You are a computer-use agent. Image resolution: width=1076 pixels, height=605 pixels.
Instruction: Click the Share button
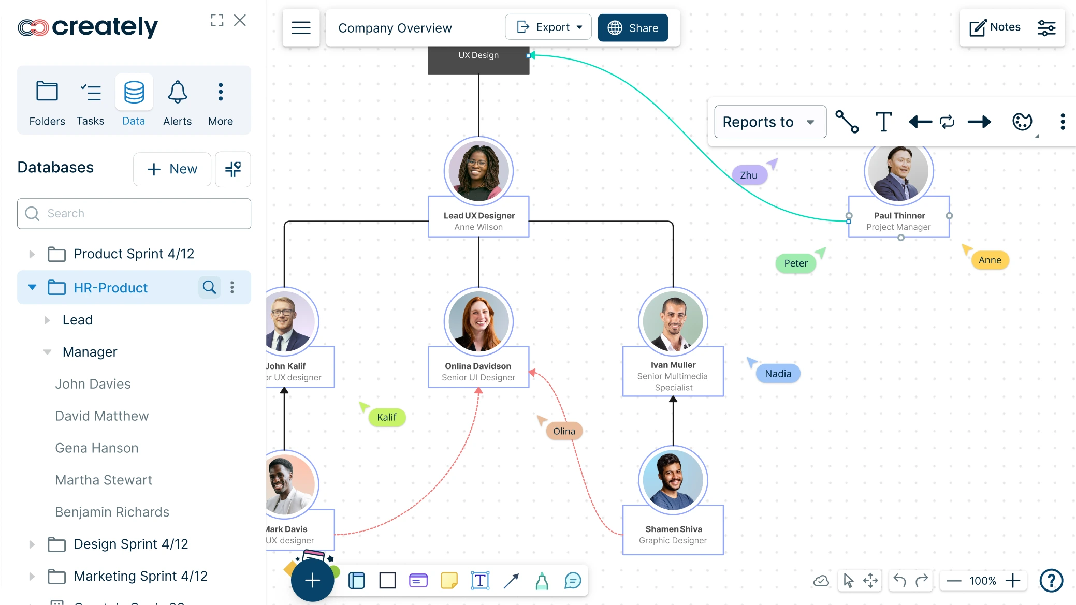(x=632, y=27)
